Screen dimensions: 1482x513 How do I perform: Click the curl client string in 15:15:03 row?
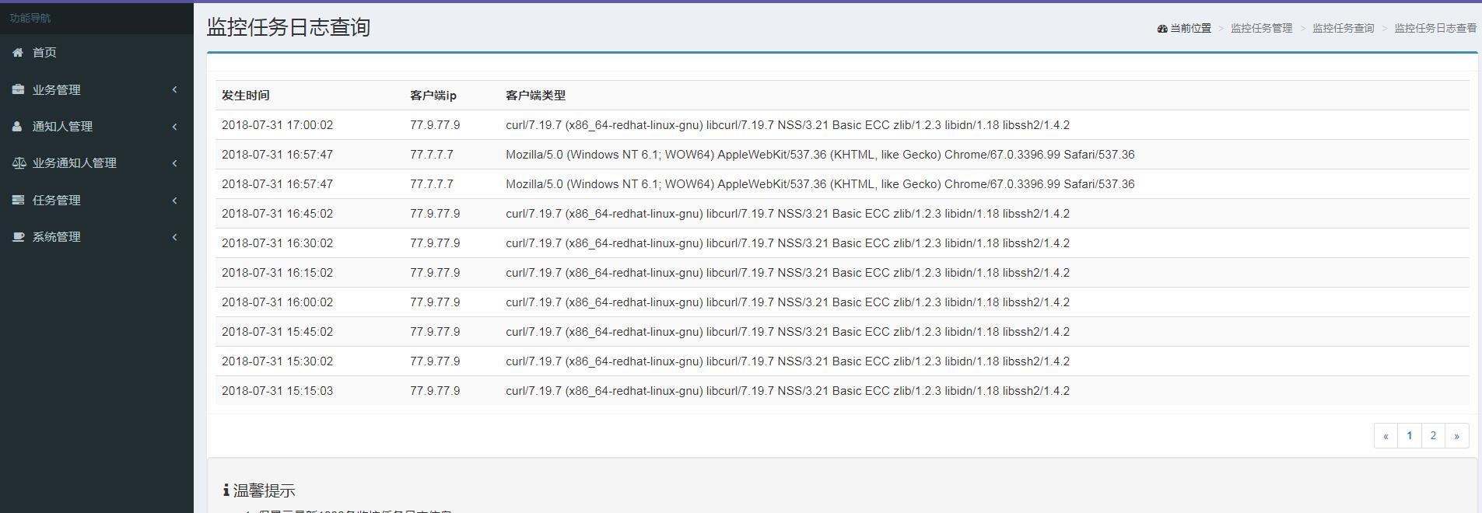[x=787, y=391]
